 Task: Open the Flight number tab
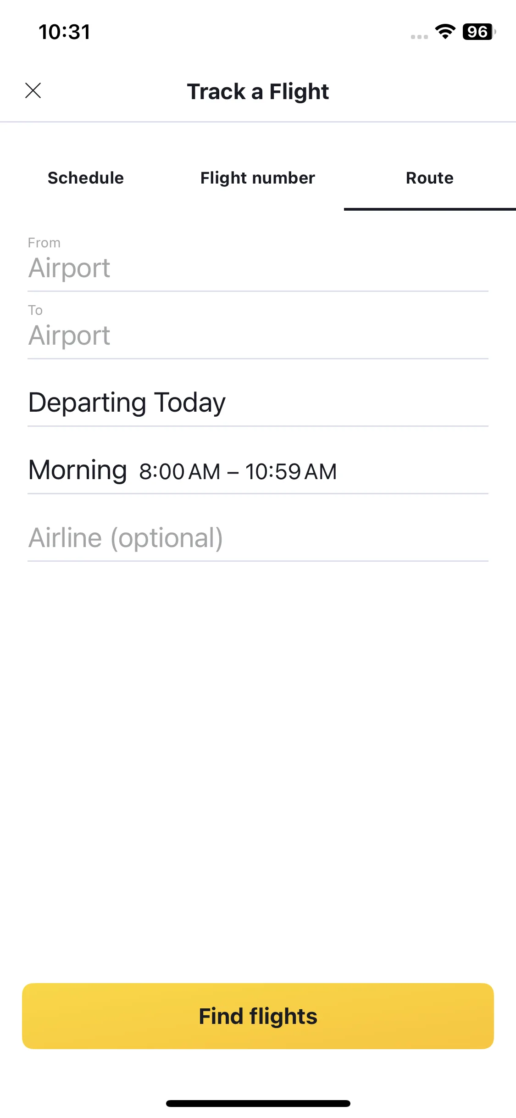pyautogui.click(x=258, y=178)
